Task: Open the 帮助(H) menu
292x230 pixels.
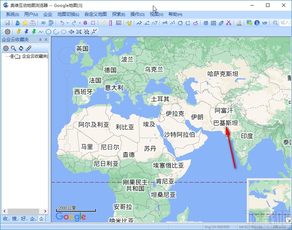Action: 175,14
